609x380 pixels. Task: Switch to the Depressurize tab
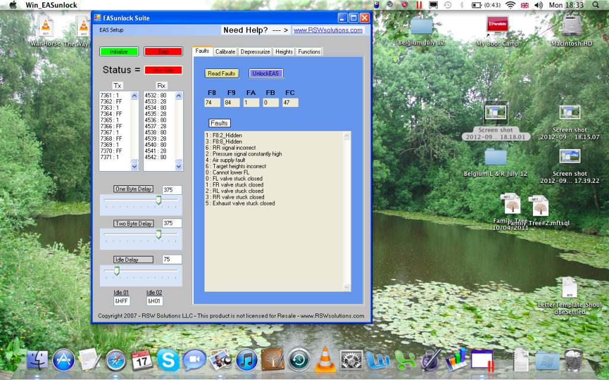pyautogui.click(x=255, y=52)
